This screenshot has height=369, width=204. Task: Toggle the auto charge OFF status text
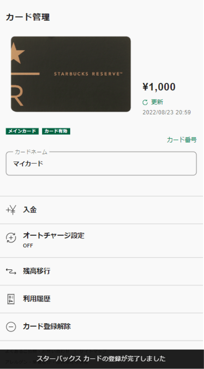click(28, 246)
